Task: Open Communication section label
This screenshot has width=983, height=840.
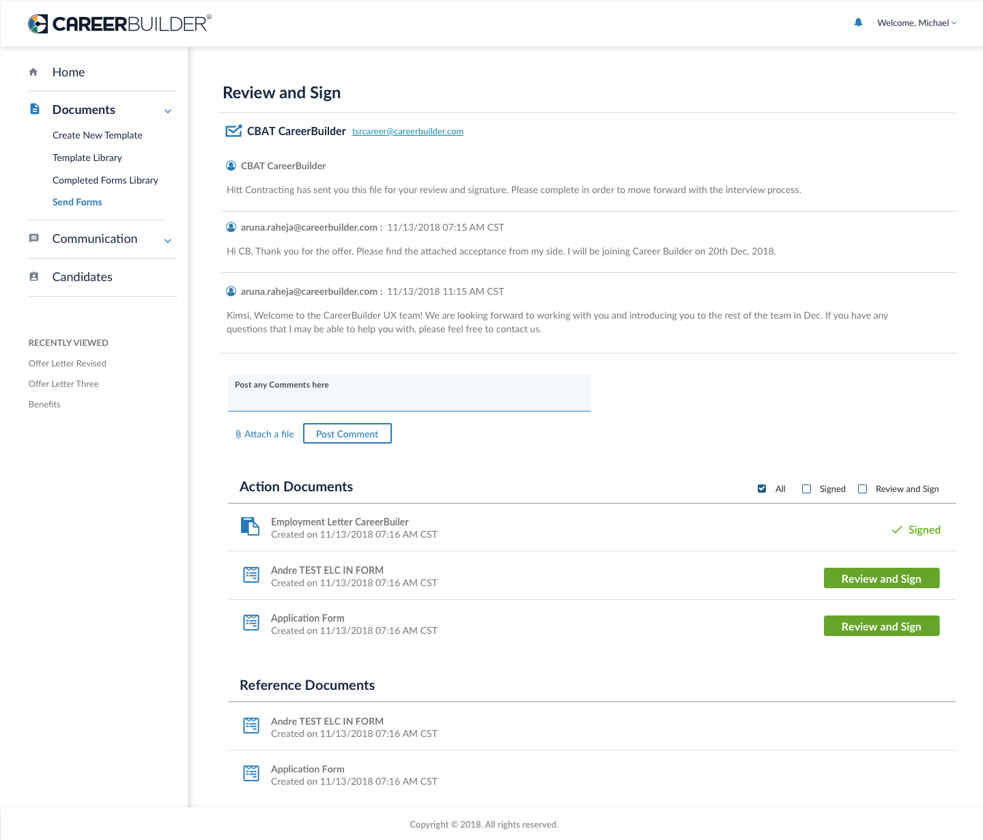Action: (x=95, y=238)
